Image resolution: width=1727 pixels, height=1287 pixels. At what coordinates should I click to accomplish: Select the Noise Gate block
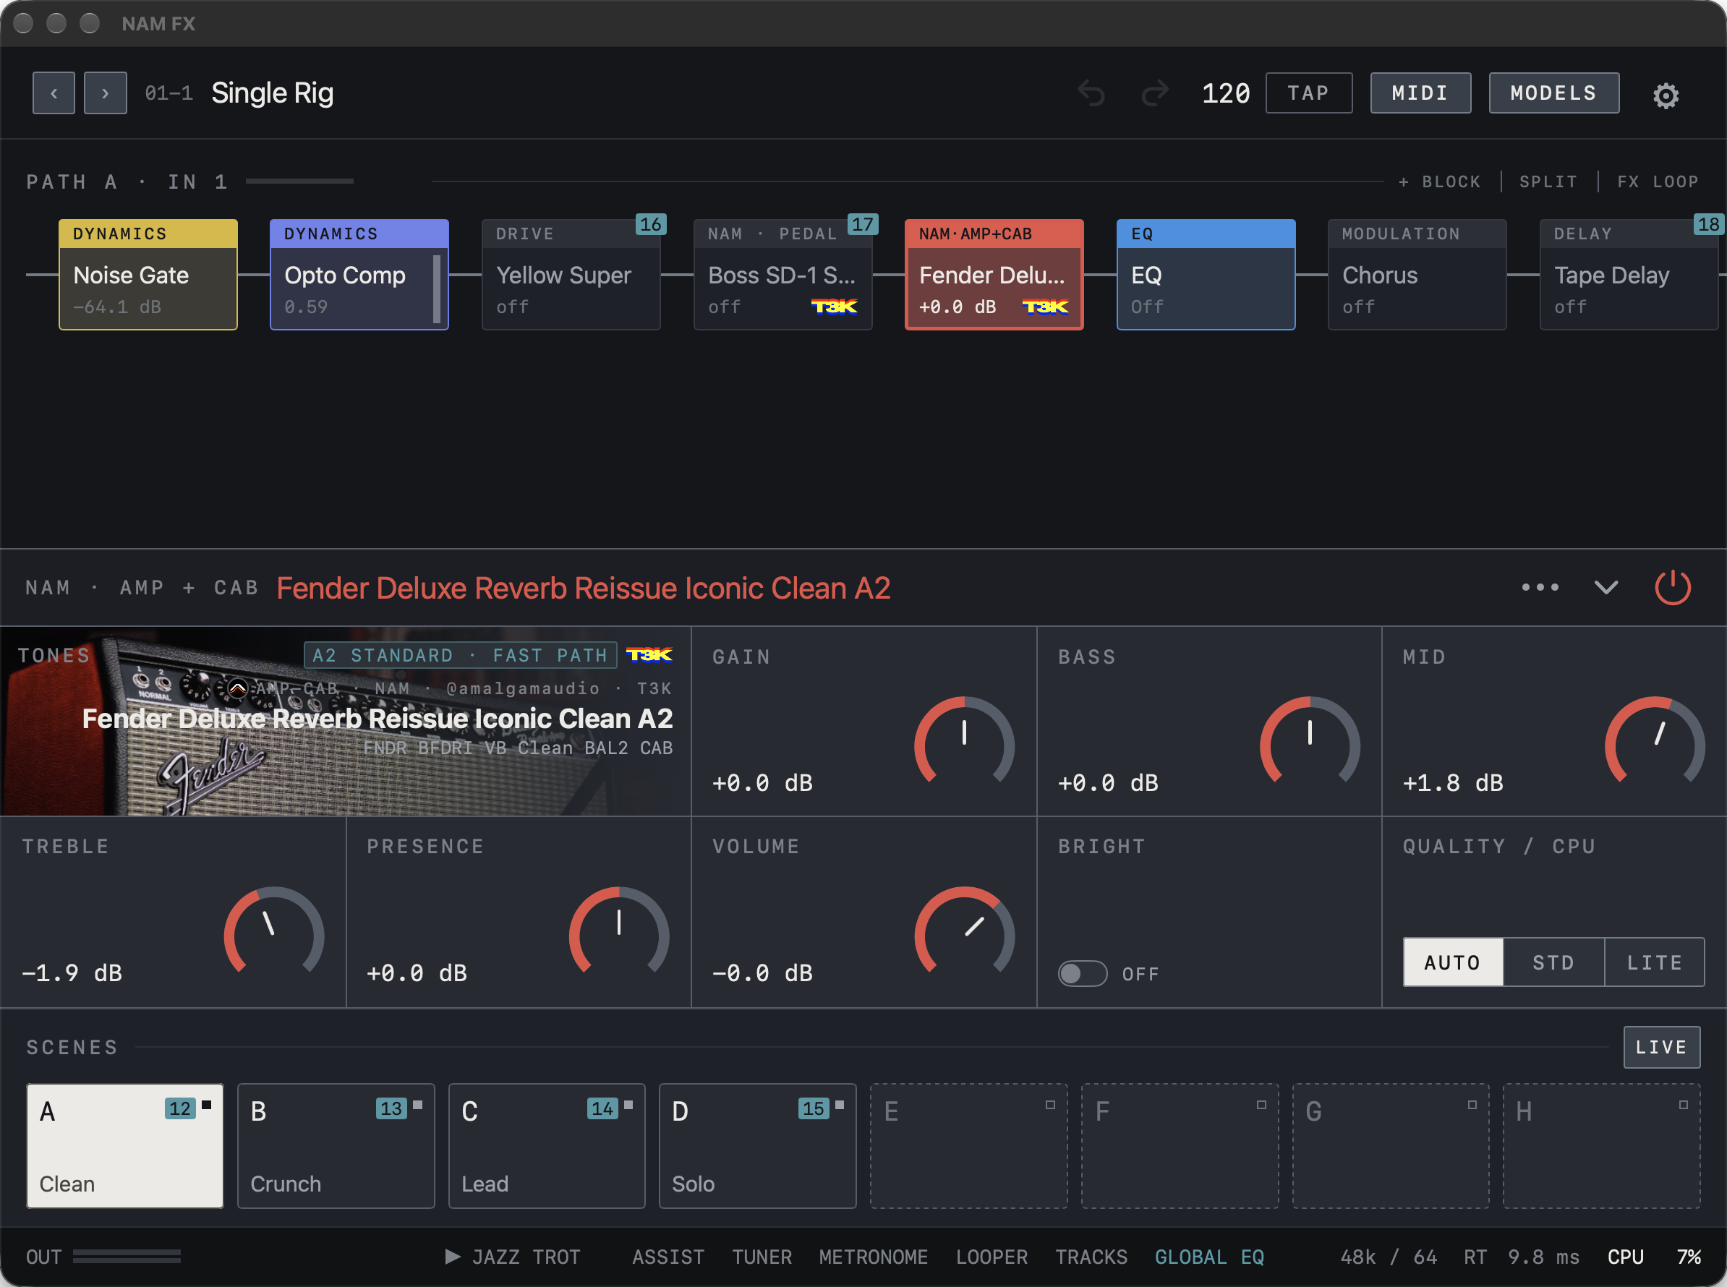coord(148,274)
